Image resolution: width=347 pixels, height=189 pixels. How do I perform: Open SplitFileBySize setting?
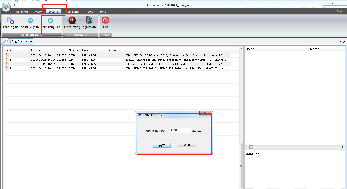30,21
